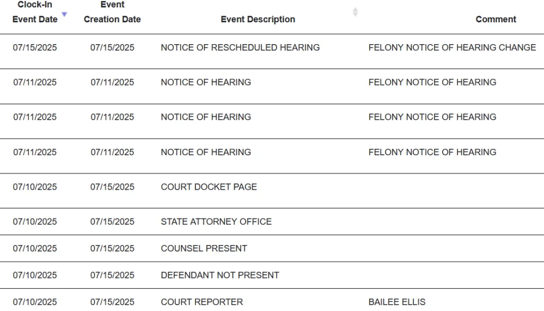Select the first NOTICE OF HEARING event

[206, 82]
